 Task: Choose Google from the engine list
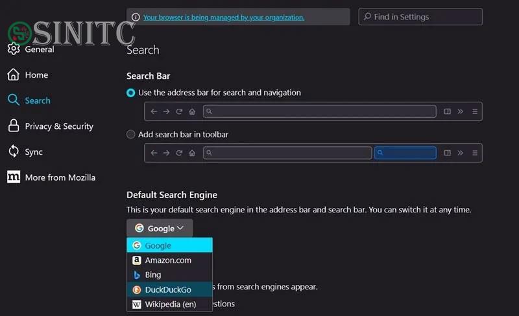(x=169, y=245)
